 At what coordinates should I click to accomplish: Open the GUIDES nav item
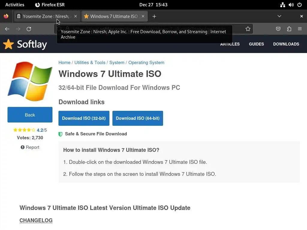click(256, 44)
